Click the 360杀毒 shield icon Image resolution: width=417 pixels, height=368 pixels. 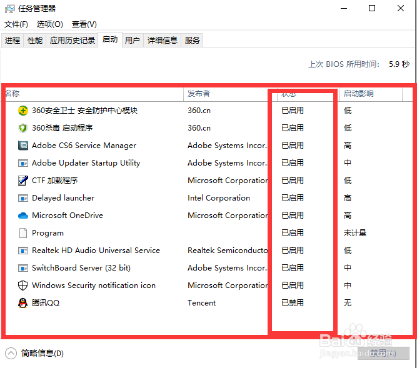(x=23, y=128)
